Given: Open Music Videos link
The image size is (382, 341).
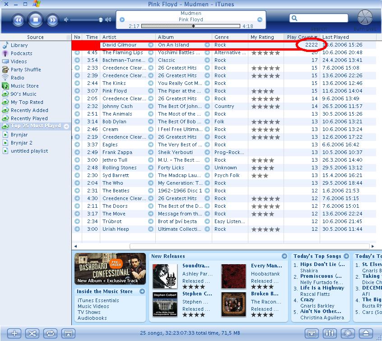Looking at the screenshot, I should pos(93,306).
